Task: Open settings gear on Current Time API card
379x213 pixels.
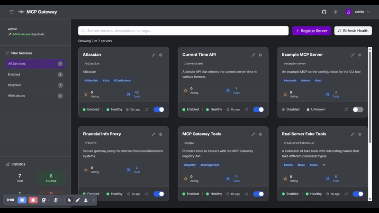Action: [260, 55]
